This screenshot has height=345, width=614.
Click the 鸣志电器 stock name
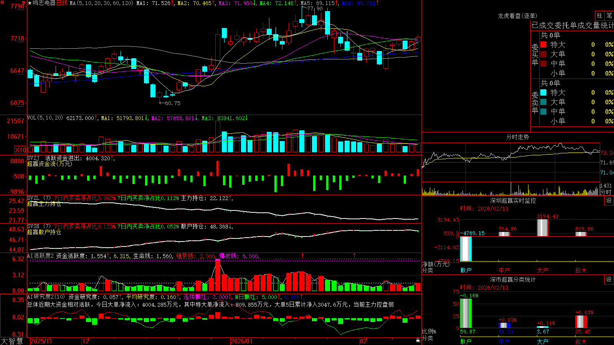coord(44,3)
